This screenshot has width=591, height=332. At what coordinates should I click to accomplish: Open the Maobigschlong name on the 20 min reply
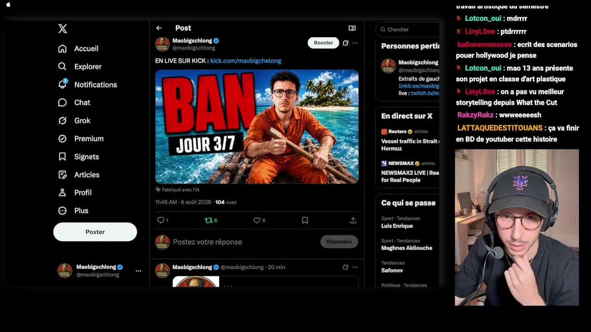(192, 267)
